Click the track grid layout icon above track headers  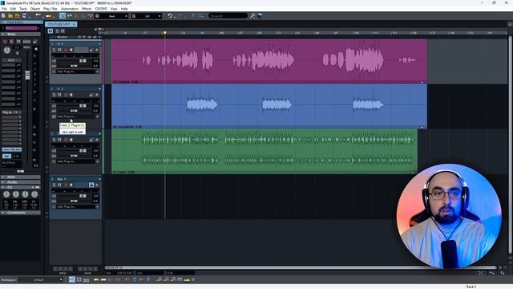tap(50, 31)
